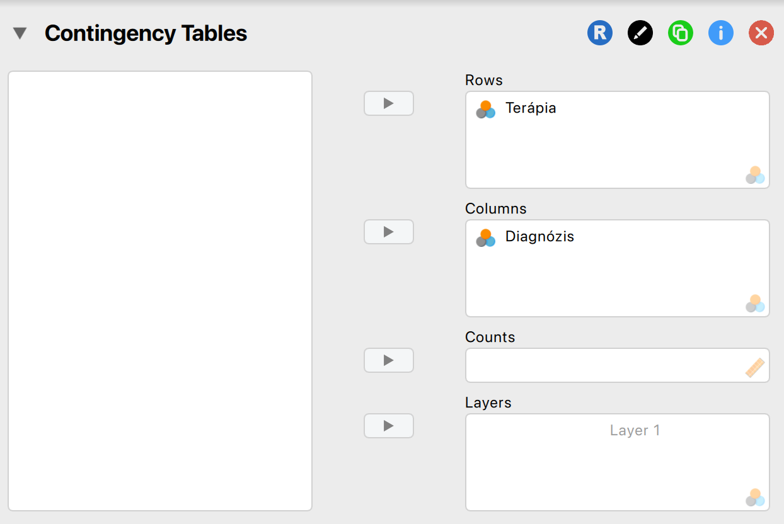Click the green duplicate analysis icon

coord(681,33)
